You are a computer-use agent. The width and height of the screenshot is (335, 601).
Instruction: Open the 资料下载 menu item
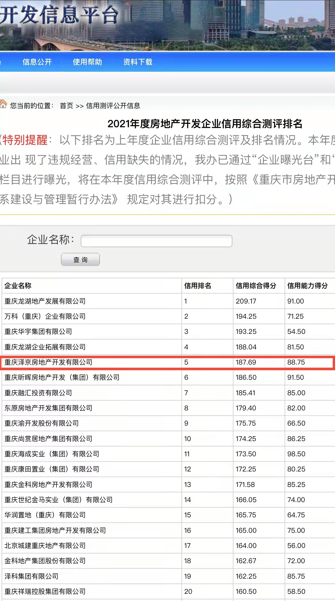click(x=138, y=62)
